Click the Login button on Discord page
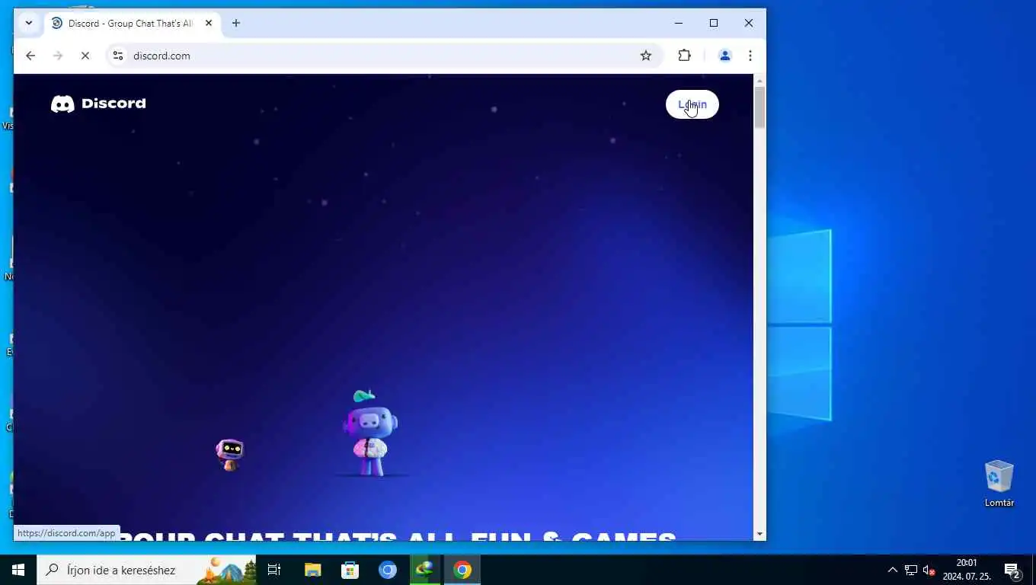This screenshot has height=585, width=1036. [x=692, y=104]
